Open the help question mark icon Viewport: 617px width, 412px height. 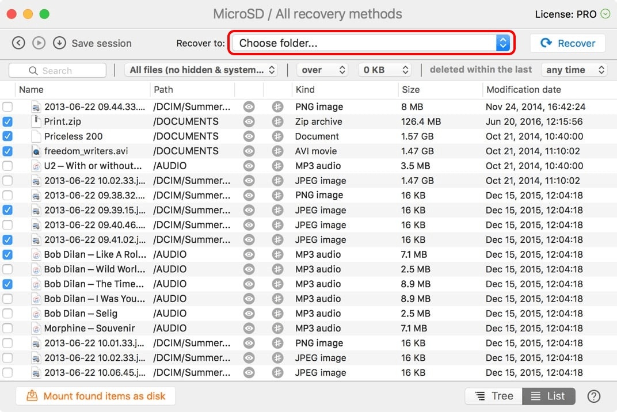point(594,396)
